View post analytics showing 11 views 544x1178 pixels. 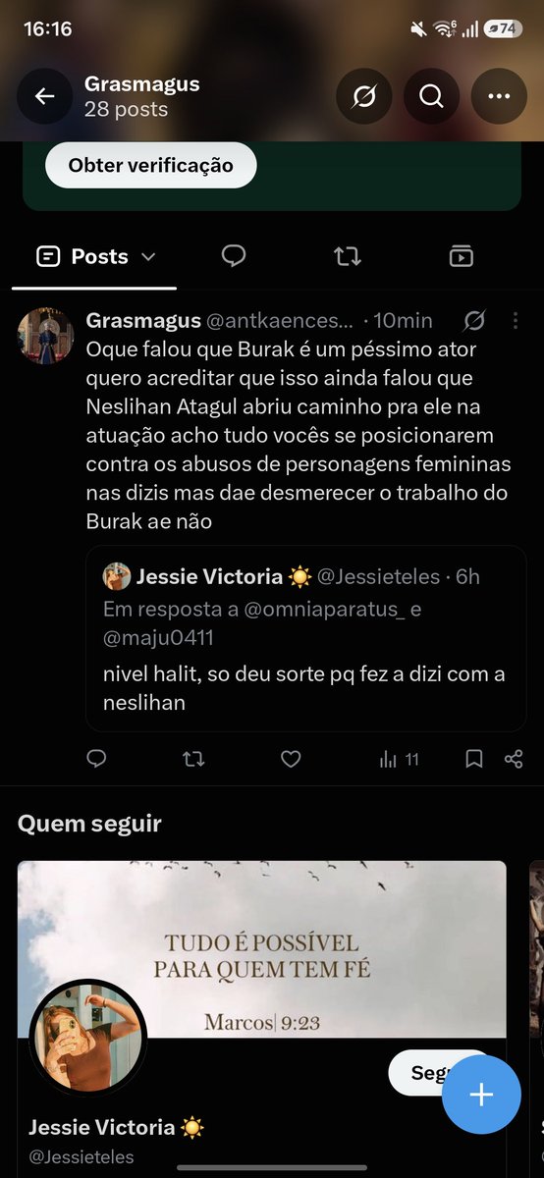[399, 759]
